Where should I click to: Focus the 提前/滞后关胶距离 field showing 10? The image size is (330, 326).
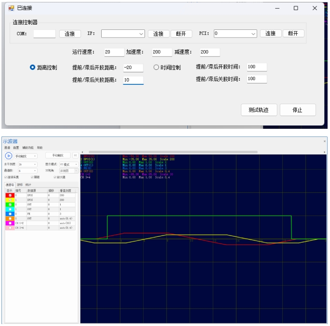pyautogui.click(x=133, y=80)
